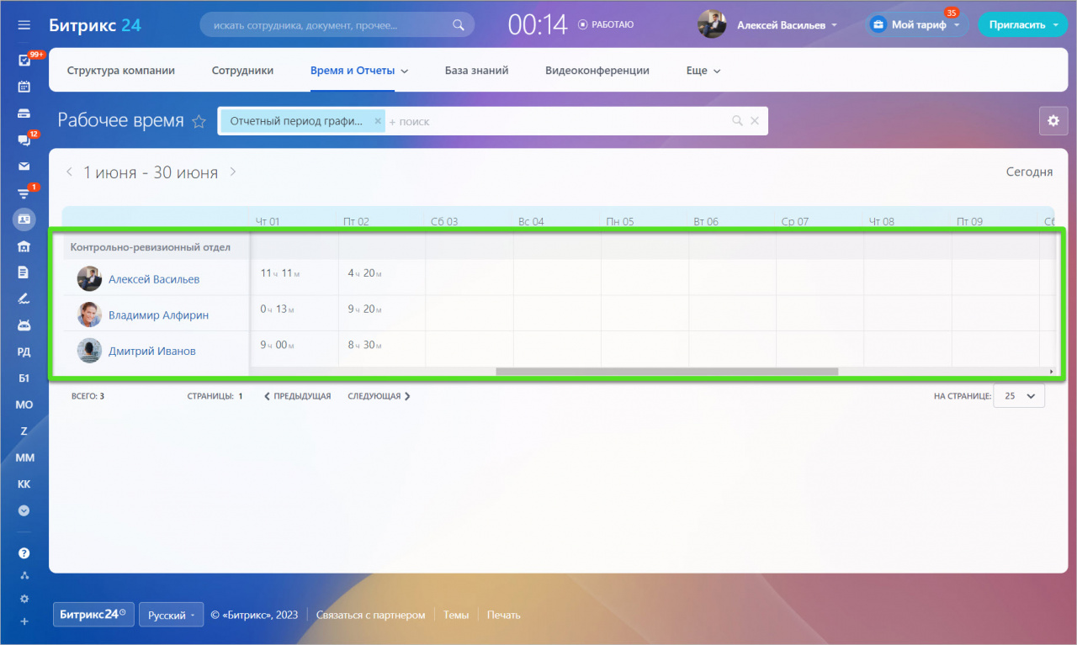Click Дмитрий Иванов avatar thumbnail
Viewport: 1077px width, 645px height.
[x=89, y=351]
